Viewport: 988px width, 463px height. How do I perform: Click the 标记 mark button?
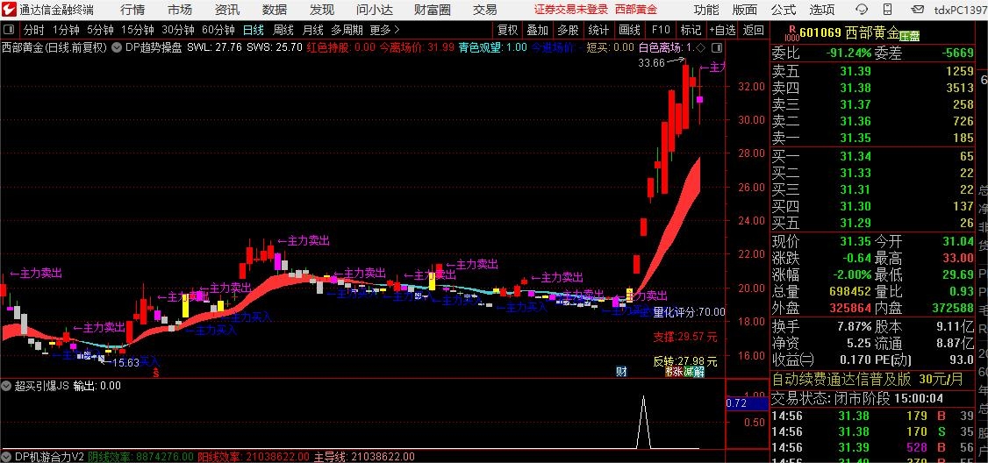691,30
